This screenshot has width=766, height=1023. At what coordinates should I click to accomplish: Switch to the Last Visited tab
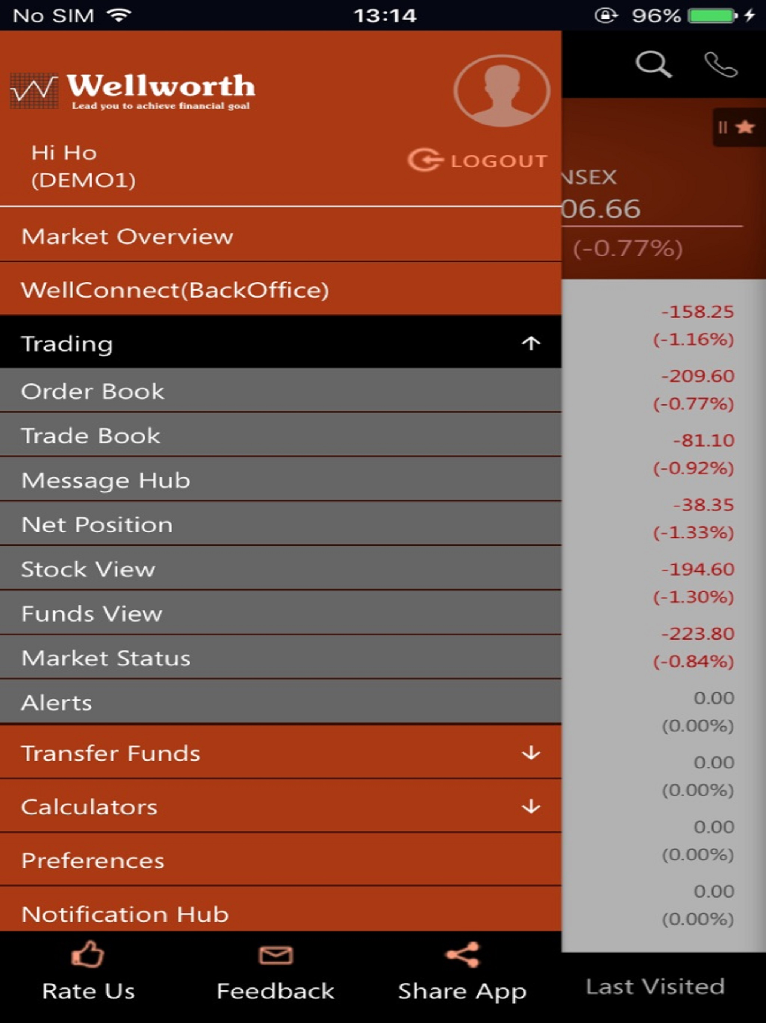(x=655, y=986)
